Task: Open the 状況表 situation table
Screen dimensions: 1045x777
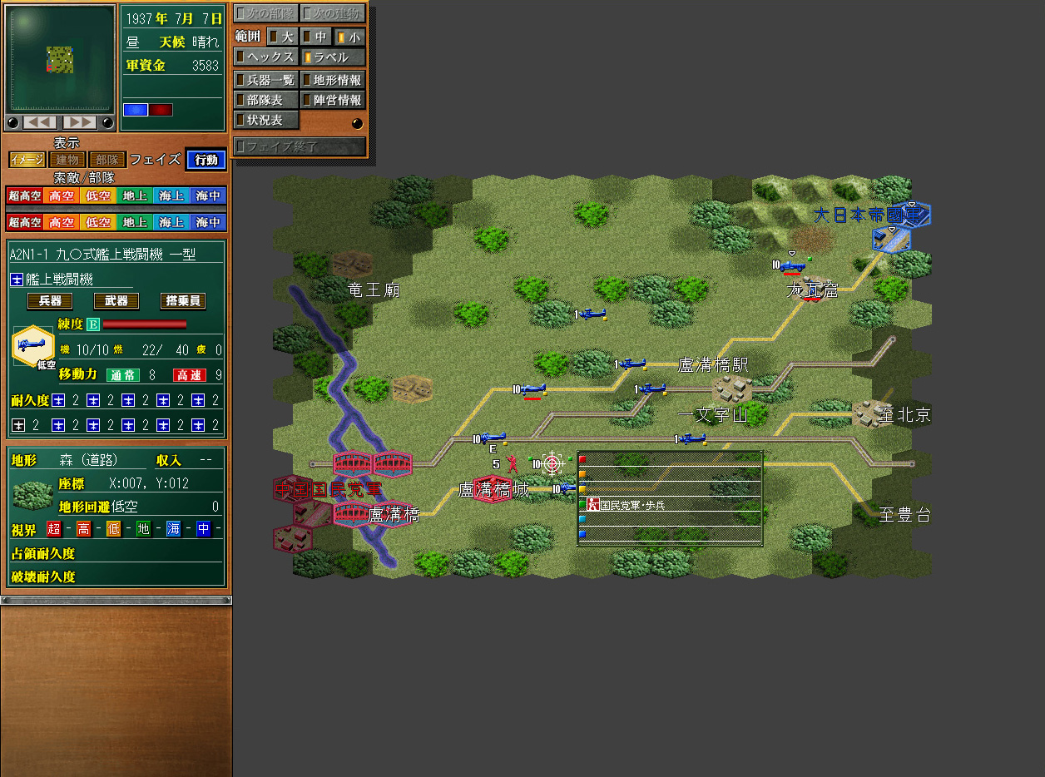Action: [x=265, y=120]
